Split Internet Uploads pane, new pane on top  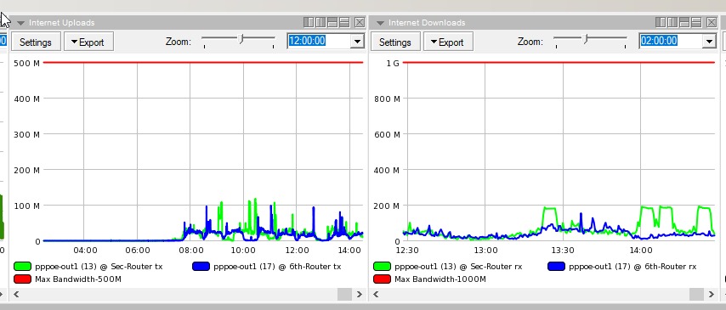(332, 22)
